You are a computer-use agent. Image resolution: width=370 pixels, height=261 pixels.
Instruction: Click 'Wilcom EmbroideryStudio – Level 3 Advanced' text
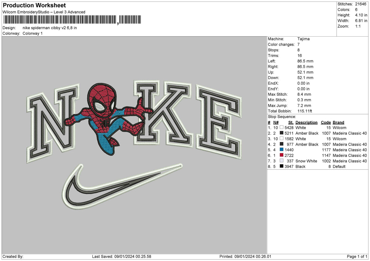(x=44, y=12)
